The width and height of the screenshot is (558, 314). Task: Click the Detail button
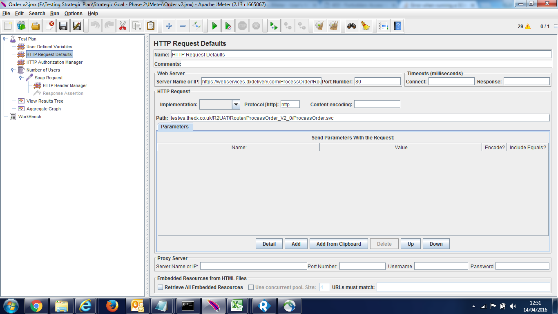[269, 244]
